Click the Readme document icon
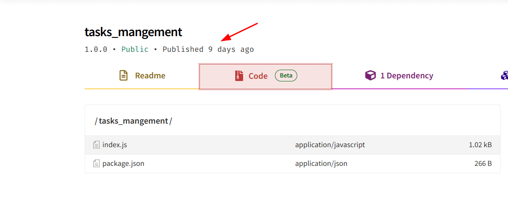 [124, 76]
